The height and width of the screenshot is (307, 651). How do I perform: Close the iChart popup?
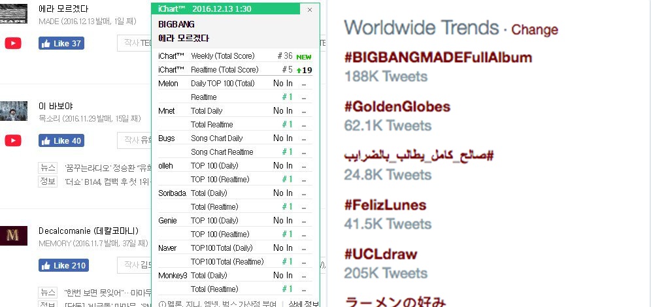pyautogui.click(x=309, y=9)
